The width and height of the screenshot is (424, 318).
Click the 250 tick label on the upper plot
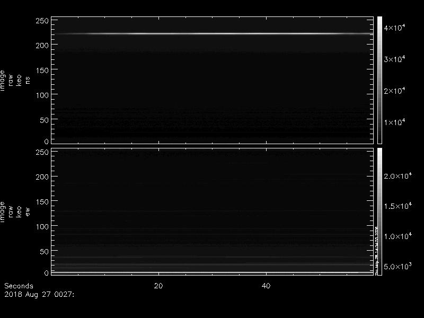coord(42,21)
